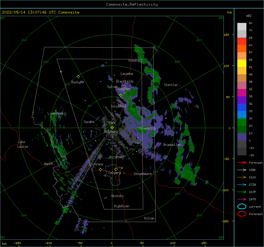264x247 pixels.
Task: Click the magenta 18TS arrow icon
Action: pos(242,199)
